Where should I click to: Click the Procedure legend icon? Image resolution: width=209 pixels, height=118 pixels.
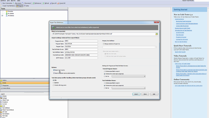tap(1, 102)
